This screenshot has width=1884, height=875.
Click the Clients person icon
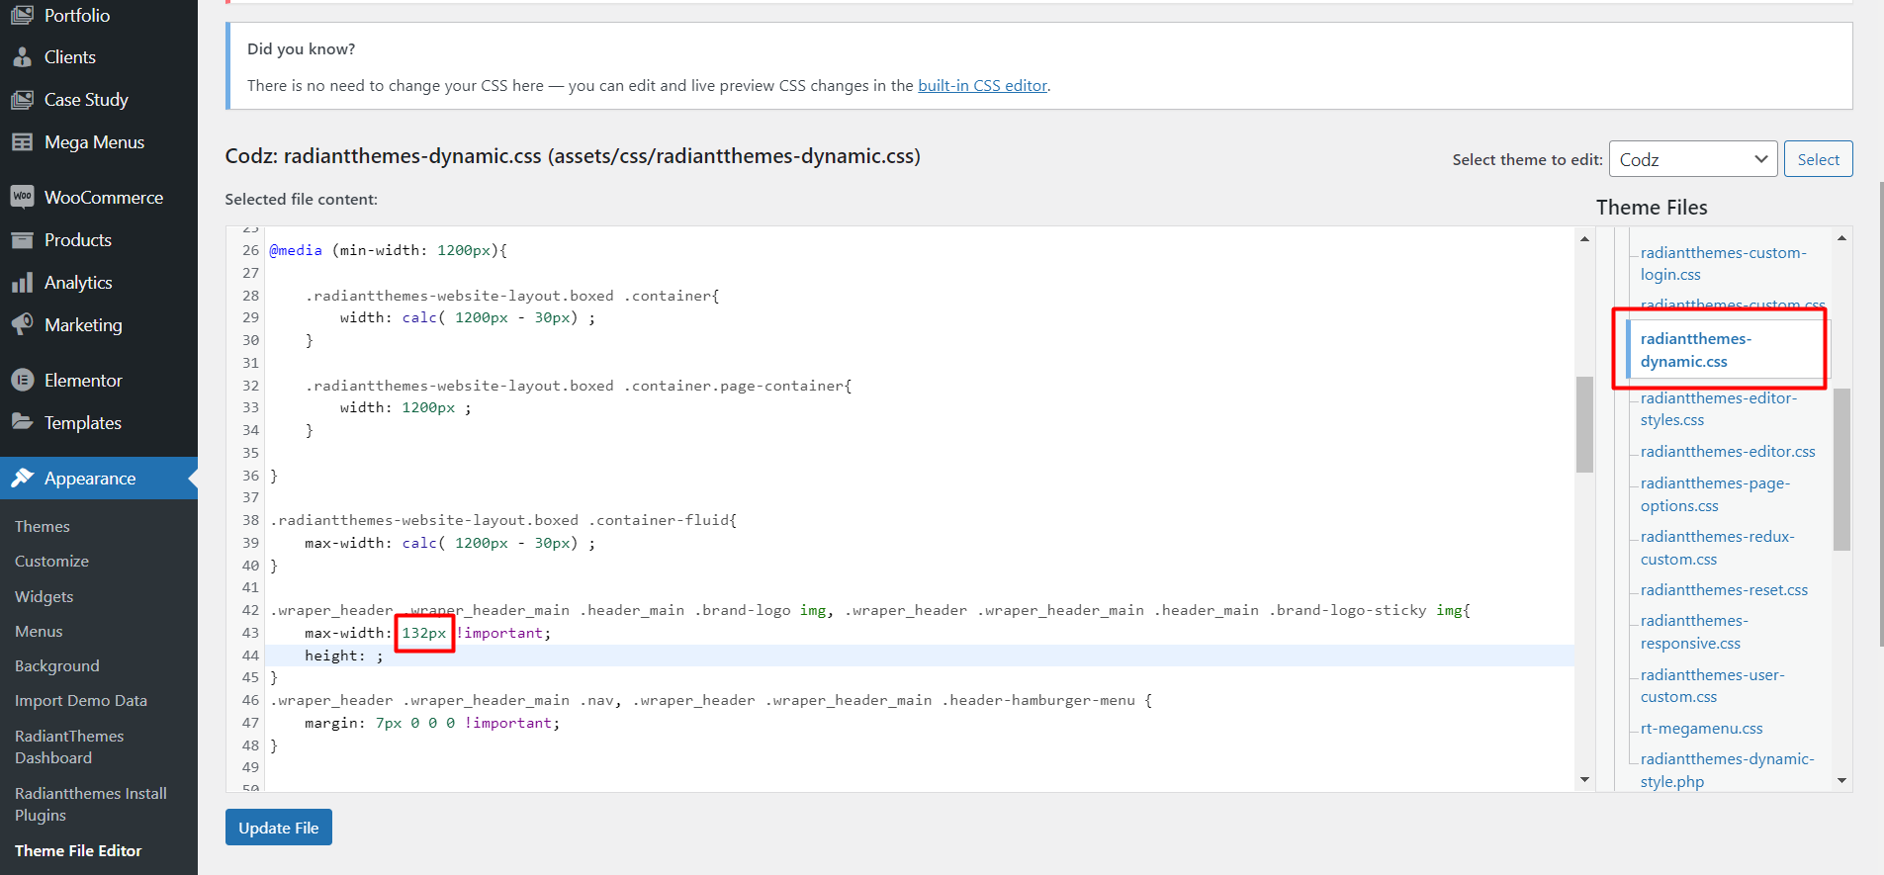click(22, 57)
